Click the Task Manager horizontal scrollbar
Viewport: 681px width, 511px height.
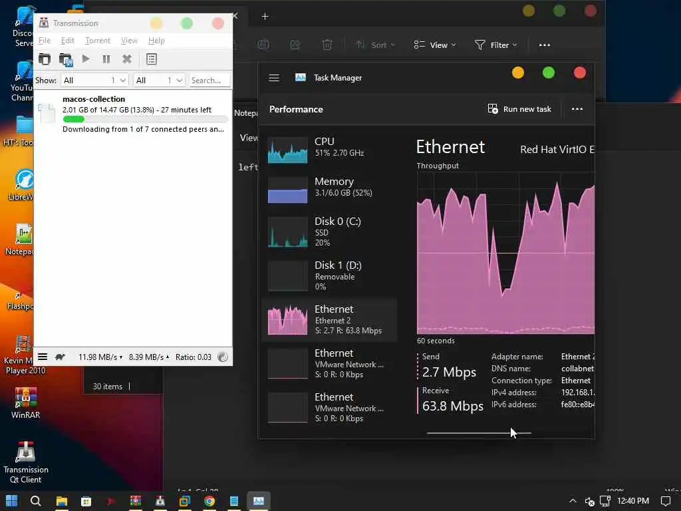479,432
